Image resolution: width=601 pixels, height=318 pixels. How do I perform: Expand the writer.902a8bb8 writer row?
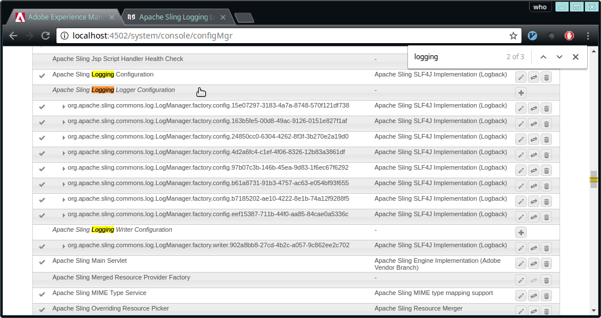[x=63, y=246]
